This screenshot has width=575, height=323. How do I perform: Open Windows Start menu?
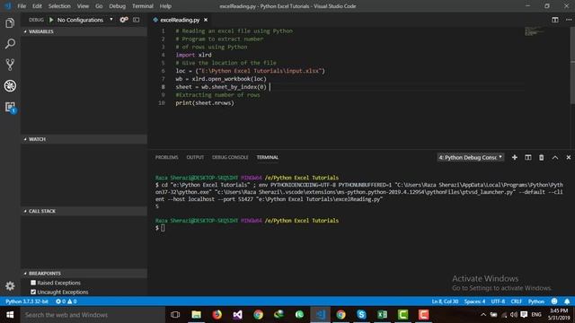click(x=10, y=315)
